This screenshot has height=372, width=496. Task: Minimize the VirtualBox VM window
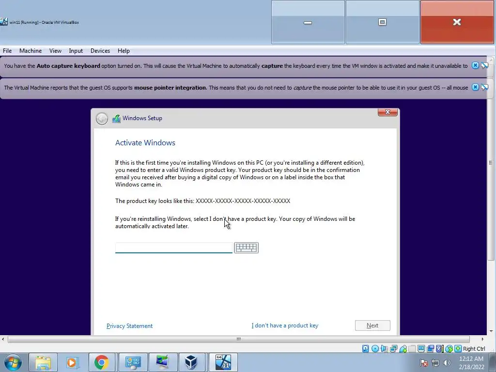click(x=308, y=22)
